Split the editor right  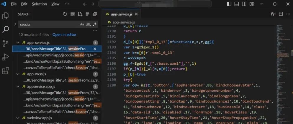pos(281,14)
